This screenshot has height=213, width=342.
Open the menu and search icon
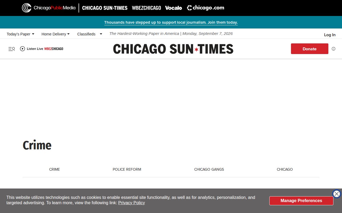pos(11,49)
